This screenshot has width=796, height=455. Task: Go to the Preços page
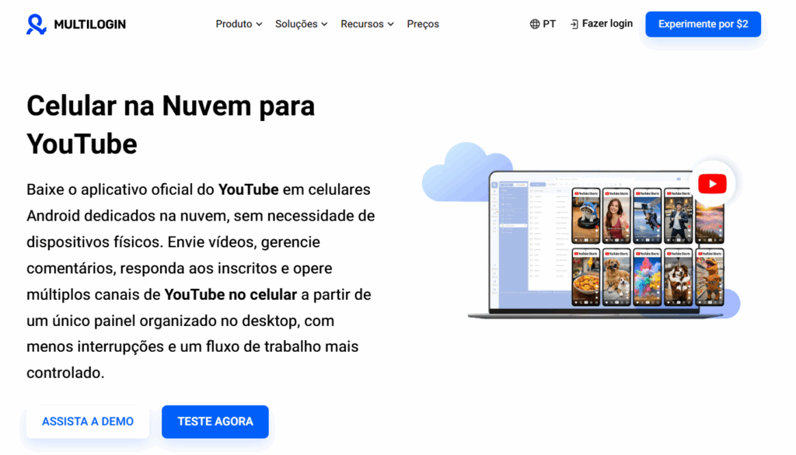(423, 24)
